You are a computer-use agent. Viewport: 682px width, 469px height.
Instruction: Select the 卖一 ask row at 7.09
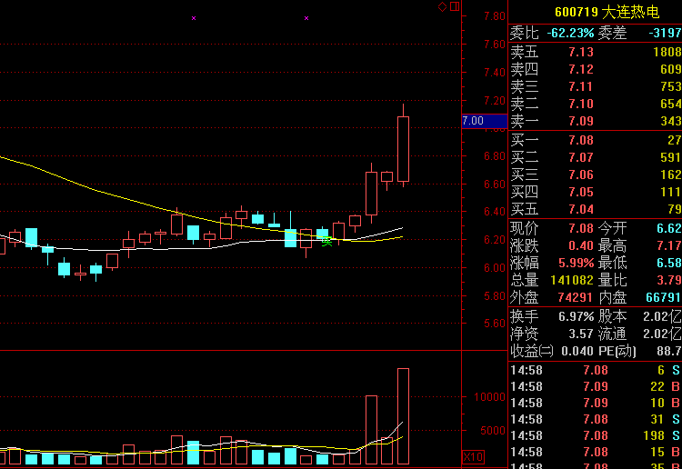pyautogui.click(x=595, y=121)
